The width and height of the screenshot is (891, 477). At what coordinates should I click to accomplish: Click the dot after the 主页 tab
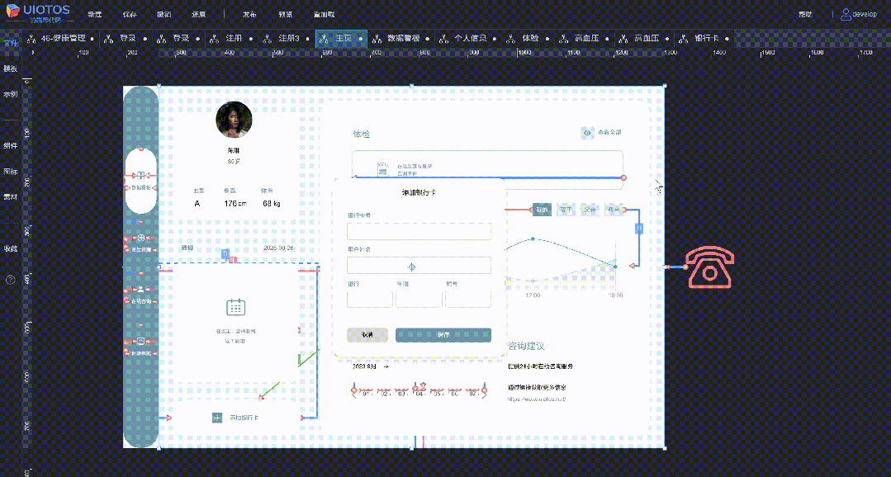(360, 39)
